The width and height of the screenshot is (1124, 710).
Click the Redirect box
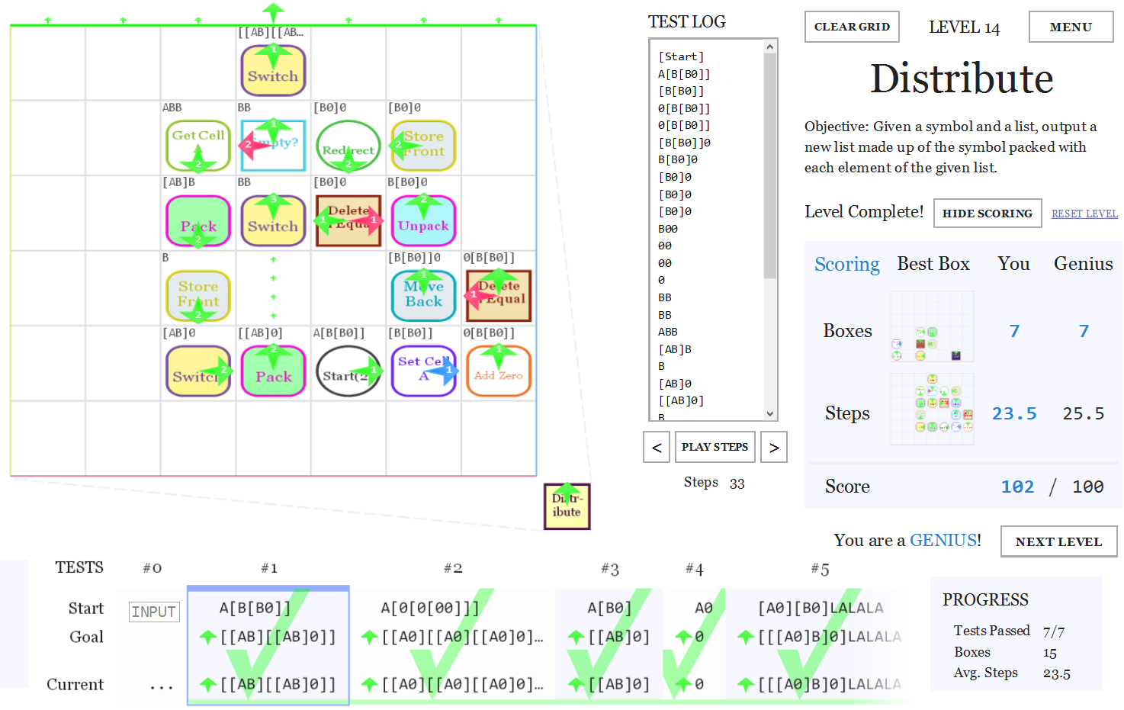click(348, 145)
